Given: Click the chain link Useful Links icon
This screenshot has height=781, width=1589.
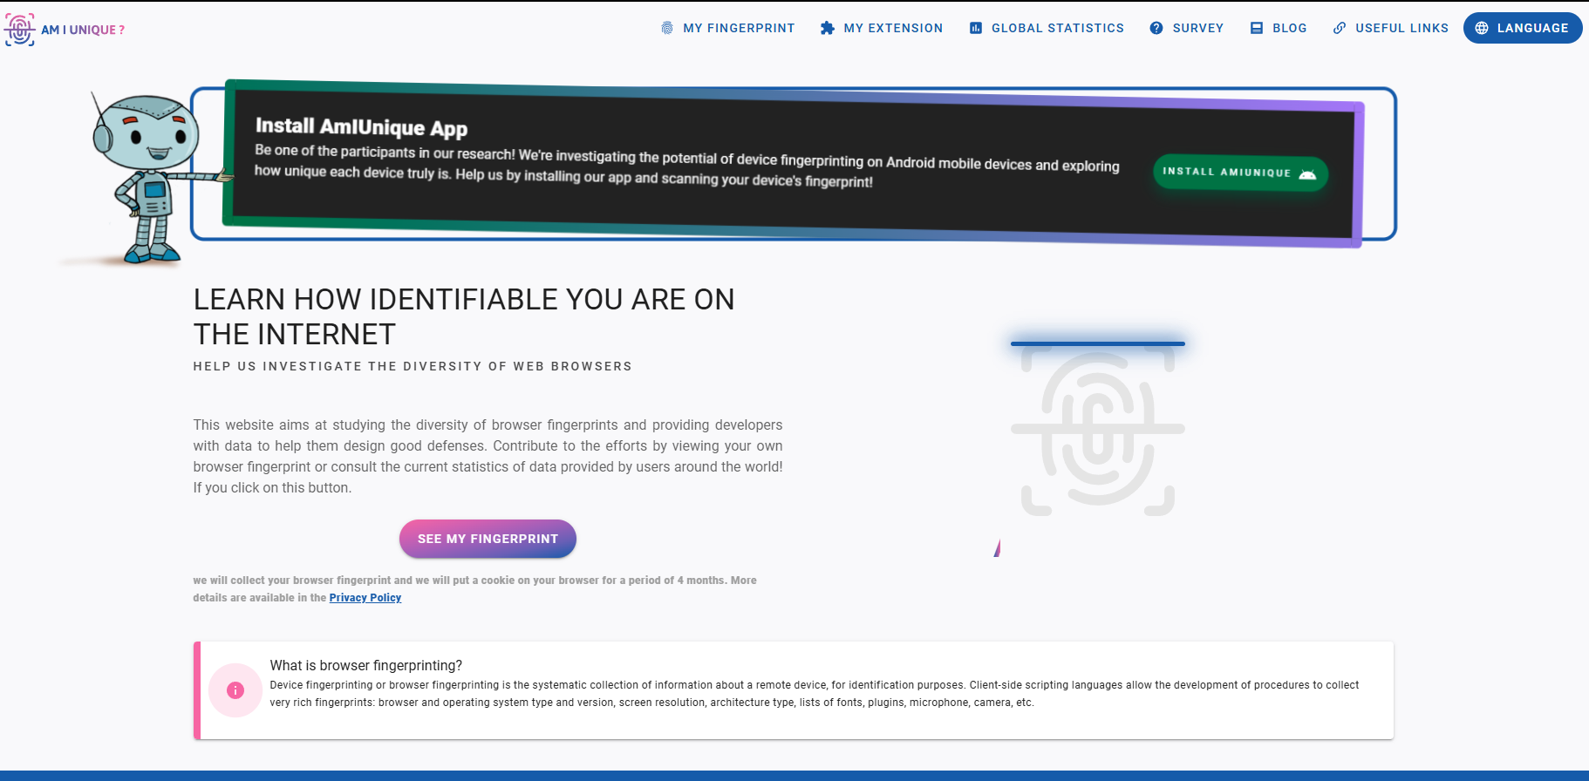Looking at the screenshot, I should coord(1340,28).
